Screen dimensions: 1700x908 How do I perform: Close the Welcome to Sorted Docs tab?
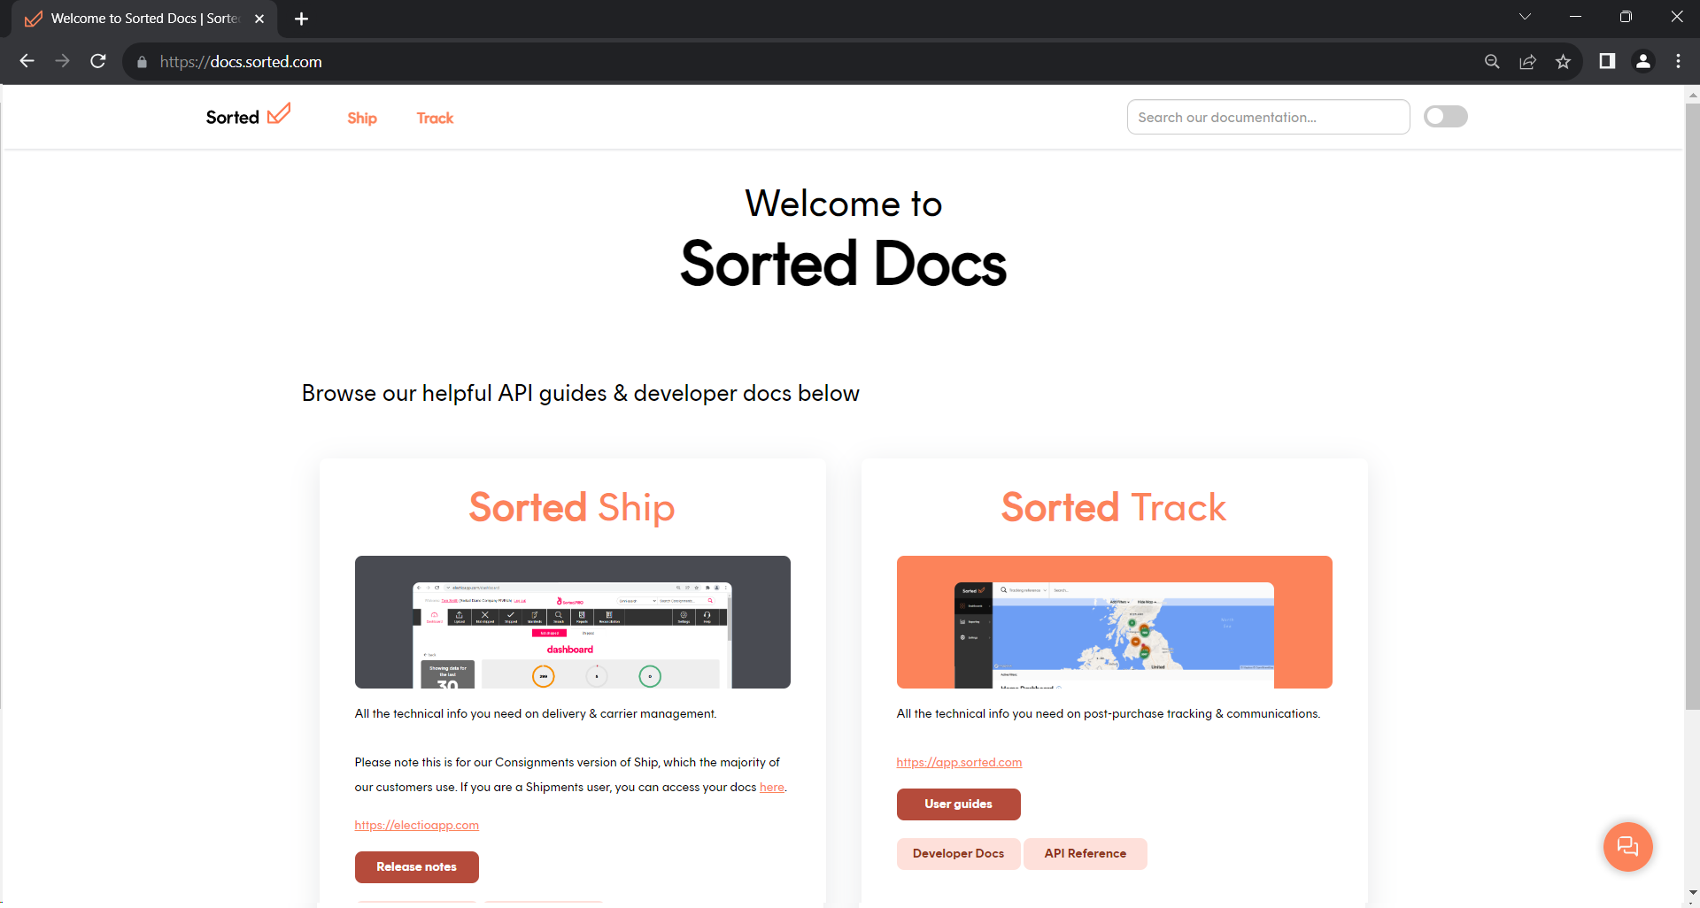pyautogui.click(x=259, y=19)
